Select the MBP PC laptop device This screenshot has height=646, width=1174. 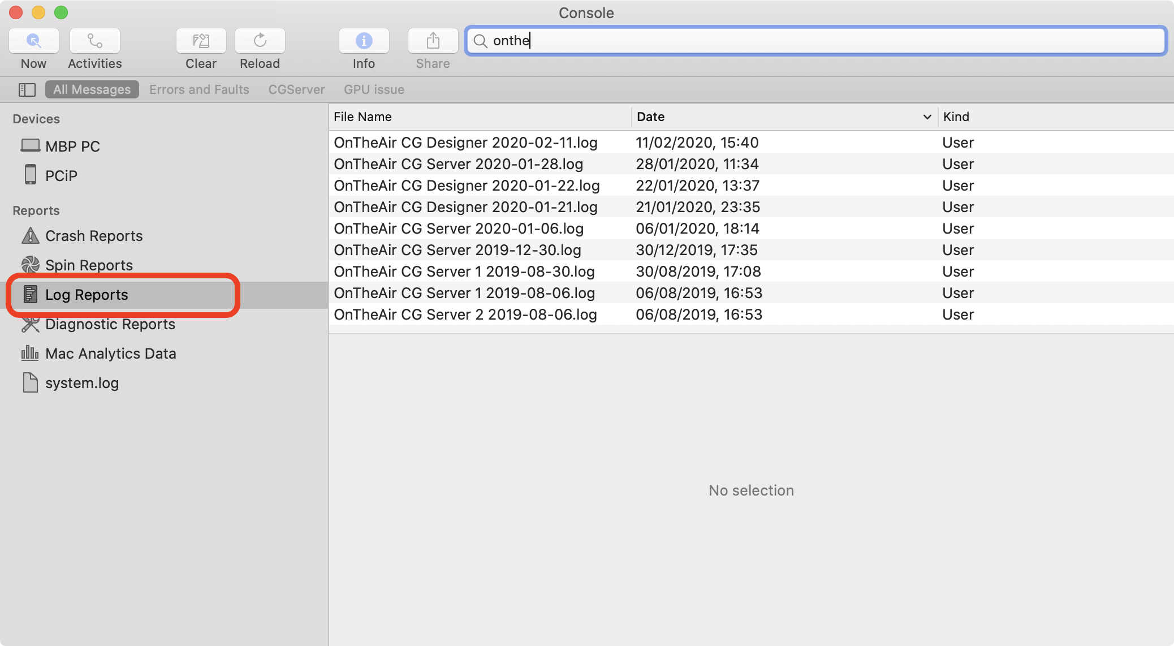[x=61, y=146]
